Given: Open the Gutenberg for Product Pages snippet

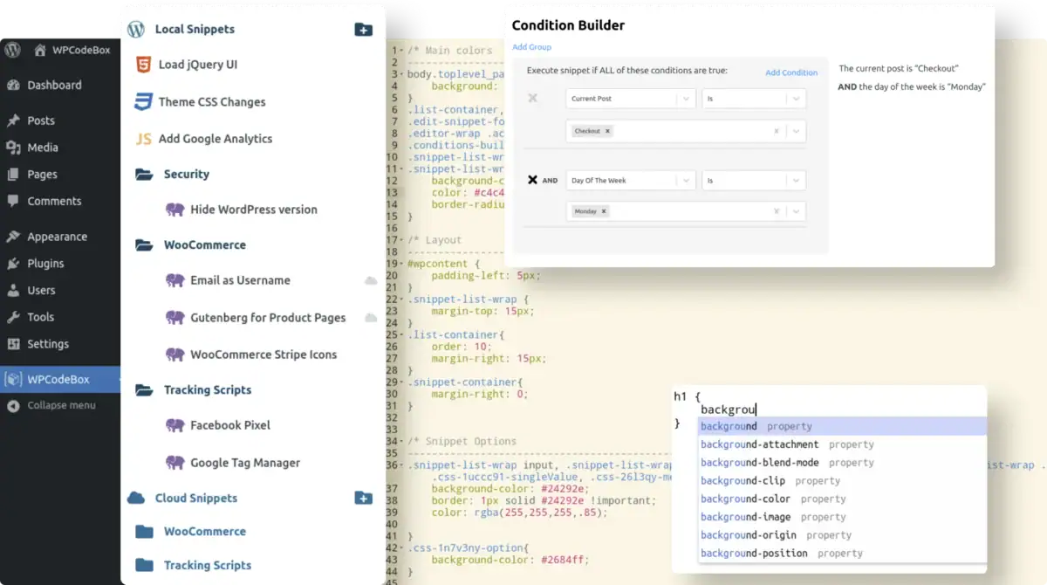Looking at the screenshot, I should 268,318.
